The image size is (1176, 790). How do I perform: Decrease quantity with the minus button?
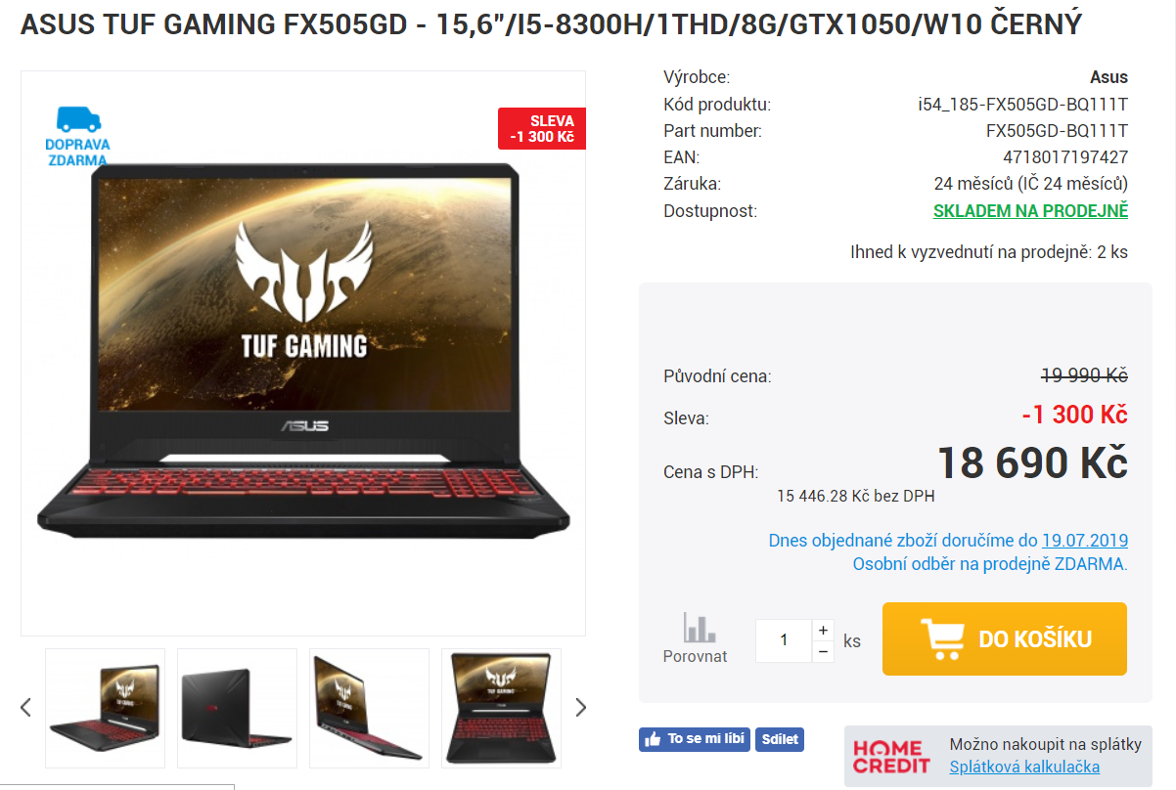[824, 652]
